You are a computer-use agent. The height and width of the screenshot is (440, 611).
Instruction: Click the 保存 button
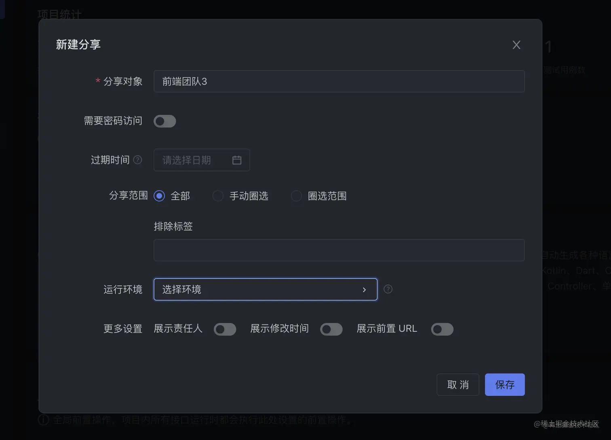tap(505, 385)
